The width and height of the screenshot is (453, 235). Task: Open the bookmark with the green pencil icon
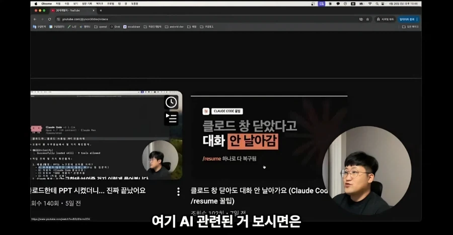(72, 27)
